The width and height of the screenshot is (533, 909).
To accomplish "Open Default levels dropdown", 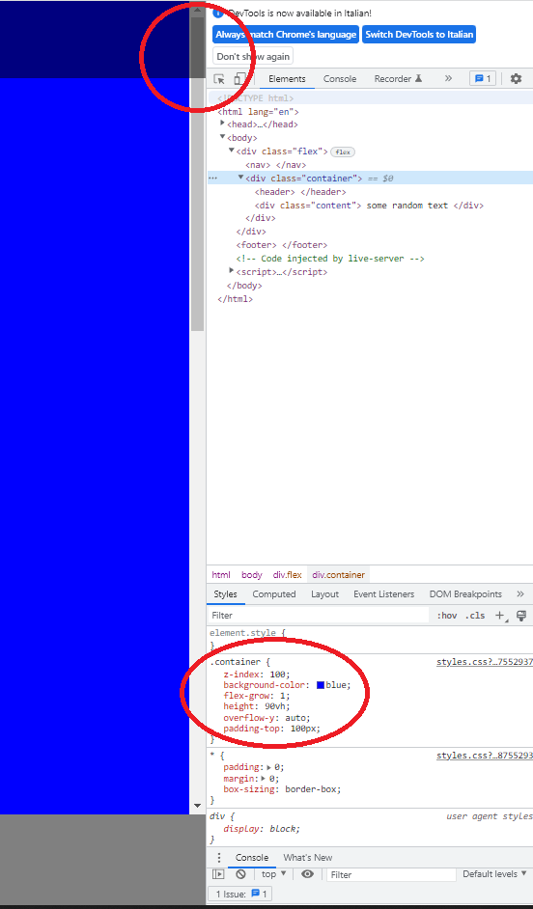I will 494,873.
